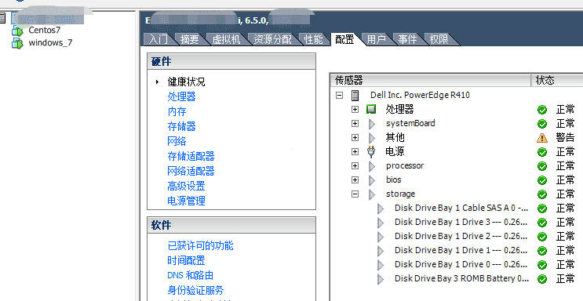Open the 虚拟机 tab
The height and width of the screenshot is (301, 583).
227,39
